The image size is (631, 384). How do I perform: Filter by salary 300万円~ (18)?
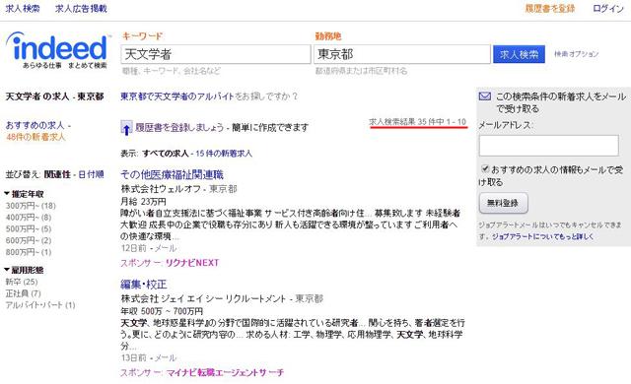(x=31, y=206)
